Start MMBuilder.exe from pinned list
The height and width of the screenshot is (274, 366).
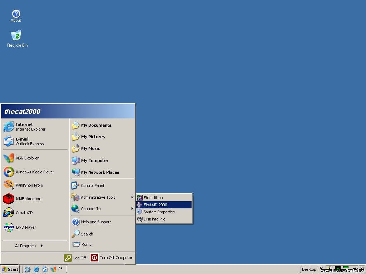[x=28, y=199]
